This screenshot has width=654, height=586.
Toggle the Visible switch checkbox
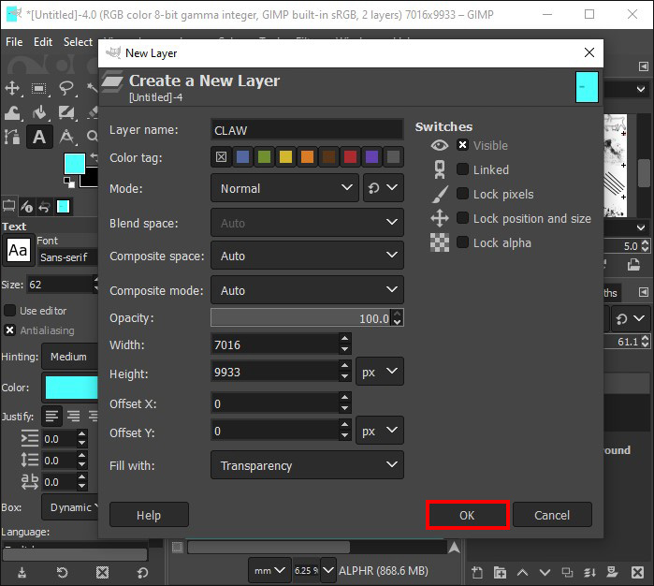click(x=462, y=145)
